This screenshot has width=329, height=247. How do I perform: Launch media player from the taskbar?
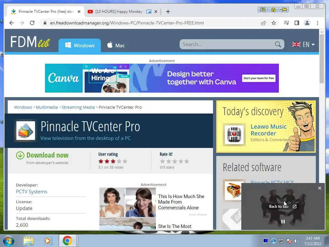click(x=48, y=241)
